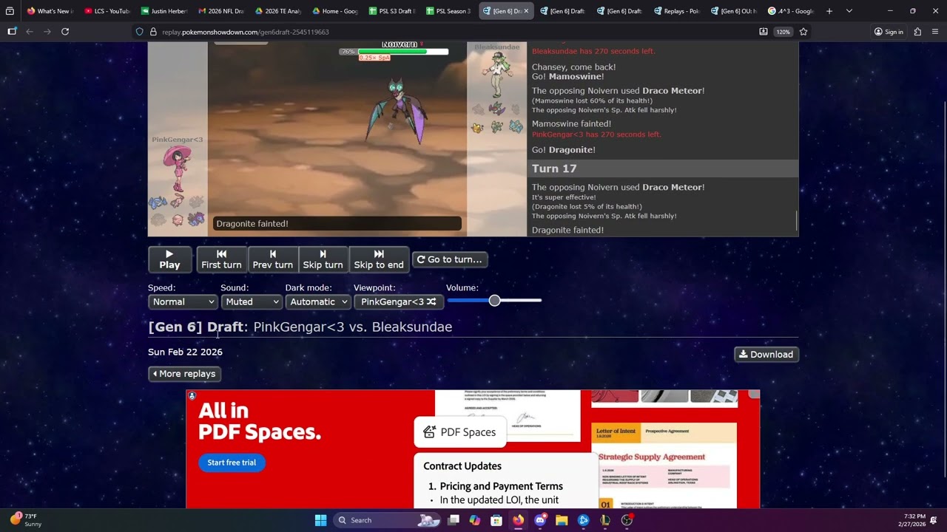Click the Firefox taskbar icon
The width and height of the screenshot is (947, 532).
coord(519,520)
